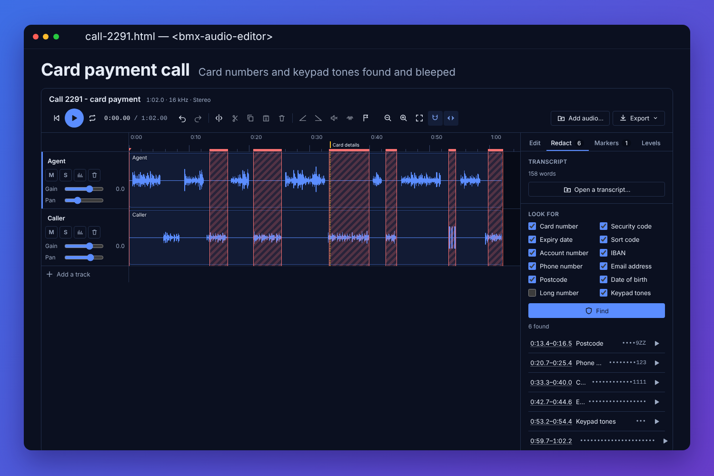This screenshot has height=476, width=714.
Task: Apply a fade in
Action: 303,118
